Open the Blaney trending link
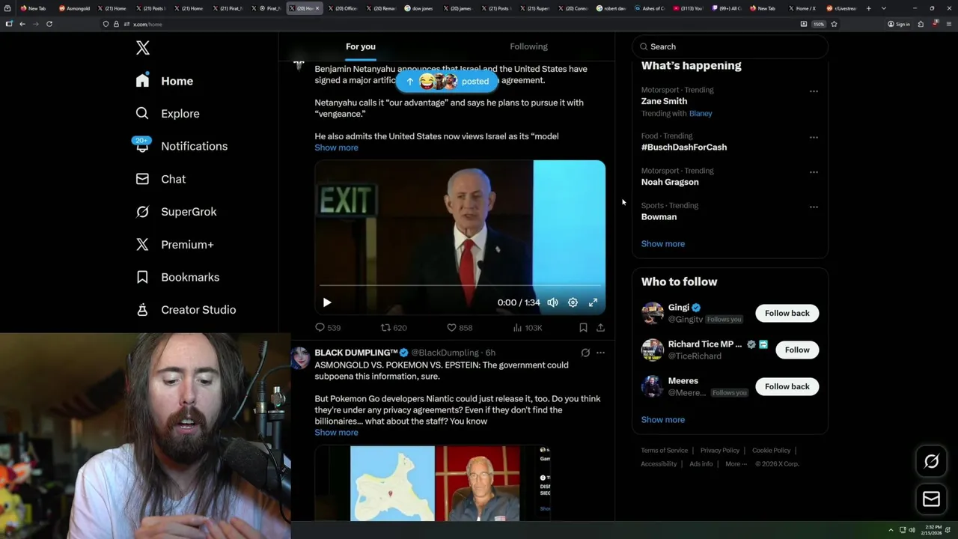This screenshot has height=539, width=958. (x=701, y=114)
